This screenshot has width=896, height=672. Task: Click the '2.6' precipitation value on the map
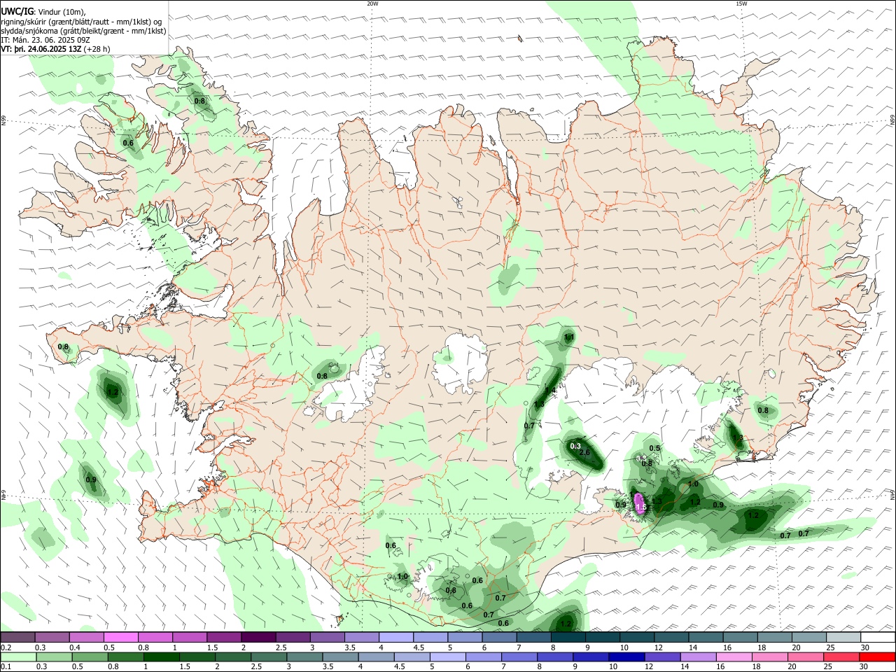(x=585, y=453)
